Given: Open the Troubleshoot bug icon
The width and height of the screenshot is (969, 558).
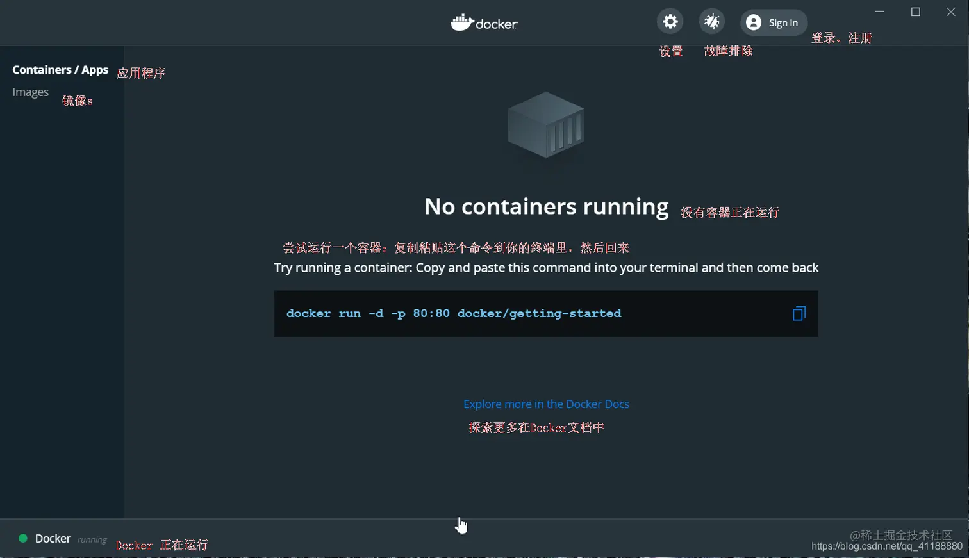Looking at the screenshot, I should click(x=711, y=21).
